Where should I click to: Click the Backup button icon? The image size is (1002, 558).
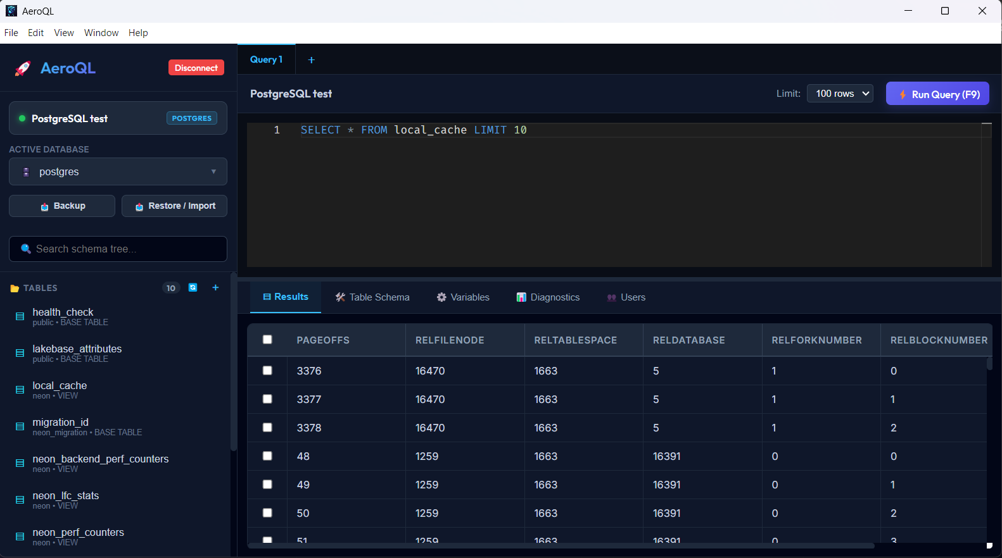tap(44, 207)
